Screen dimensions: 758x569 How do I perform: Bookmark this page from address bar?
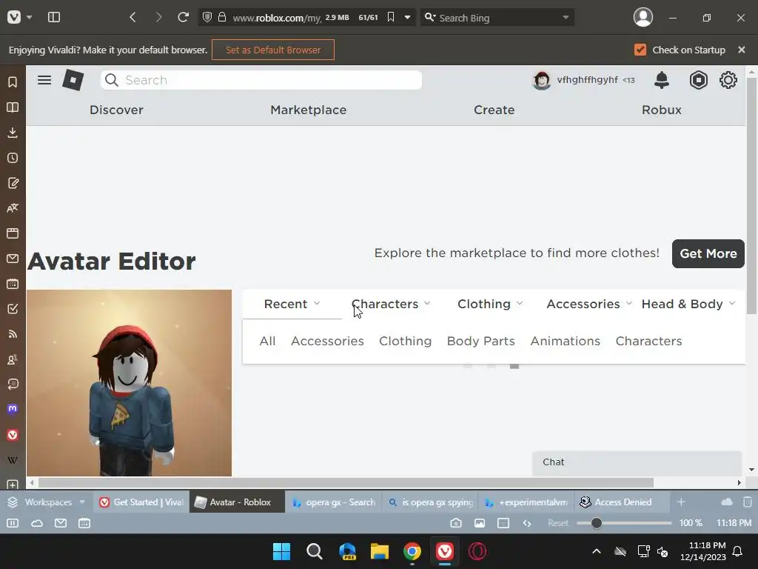point(391,18)
